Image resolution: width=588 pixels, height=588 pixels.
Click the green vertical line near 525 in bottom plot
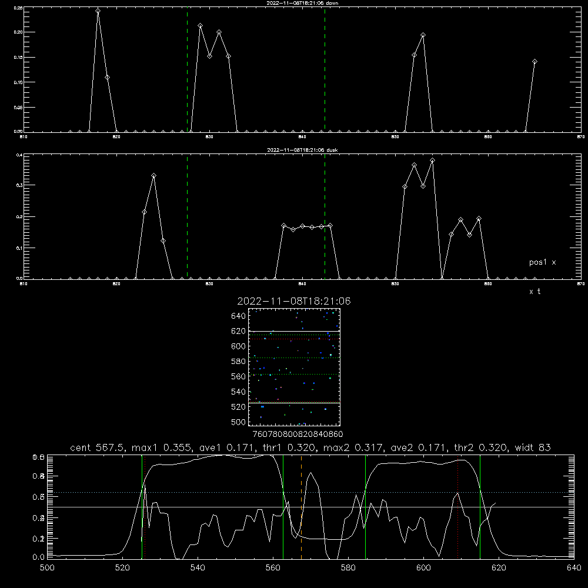142,507
